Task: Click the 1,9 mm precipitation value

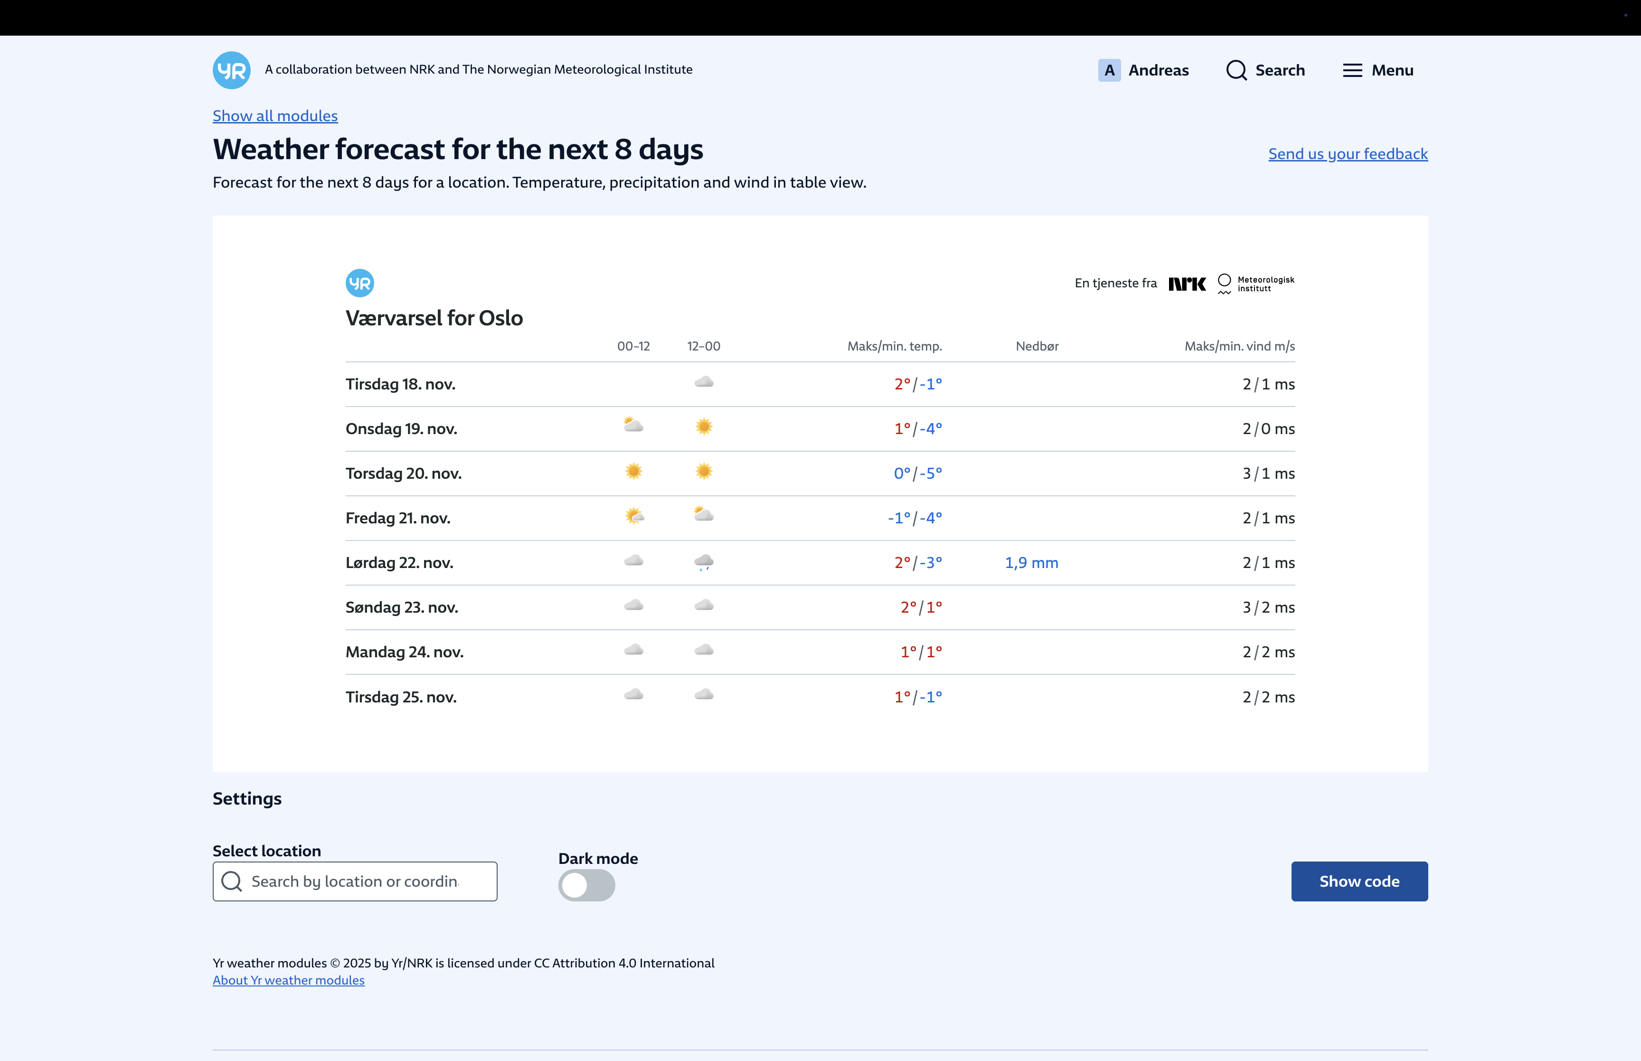Action: click(1031, 563)
